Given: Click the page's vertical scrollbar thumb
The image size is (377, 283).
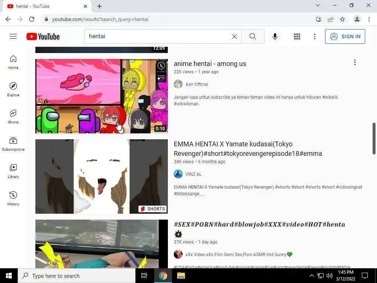Looking at the screenshot, I should pos(374,139).
